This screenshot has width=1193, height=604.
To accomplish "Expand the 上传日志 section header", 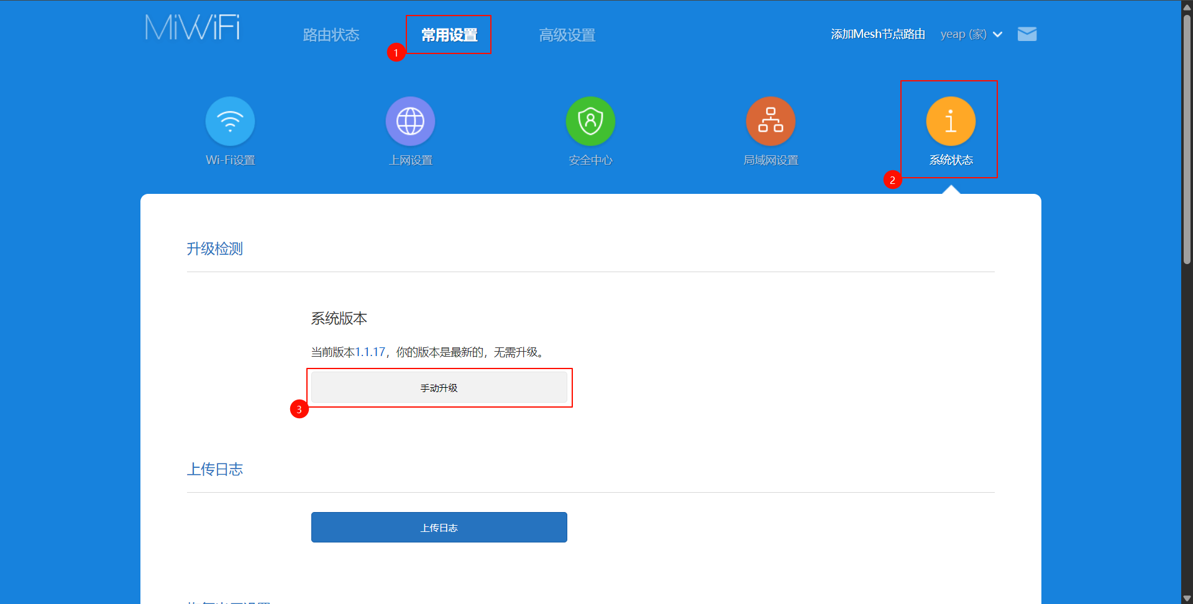I will pyautogui.click(x=215, y=469).
